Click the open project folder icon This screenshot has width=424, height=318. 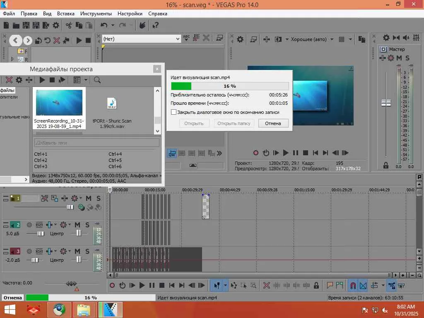pyautogui.click(x=16, y=25)
